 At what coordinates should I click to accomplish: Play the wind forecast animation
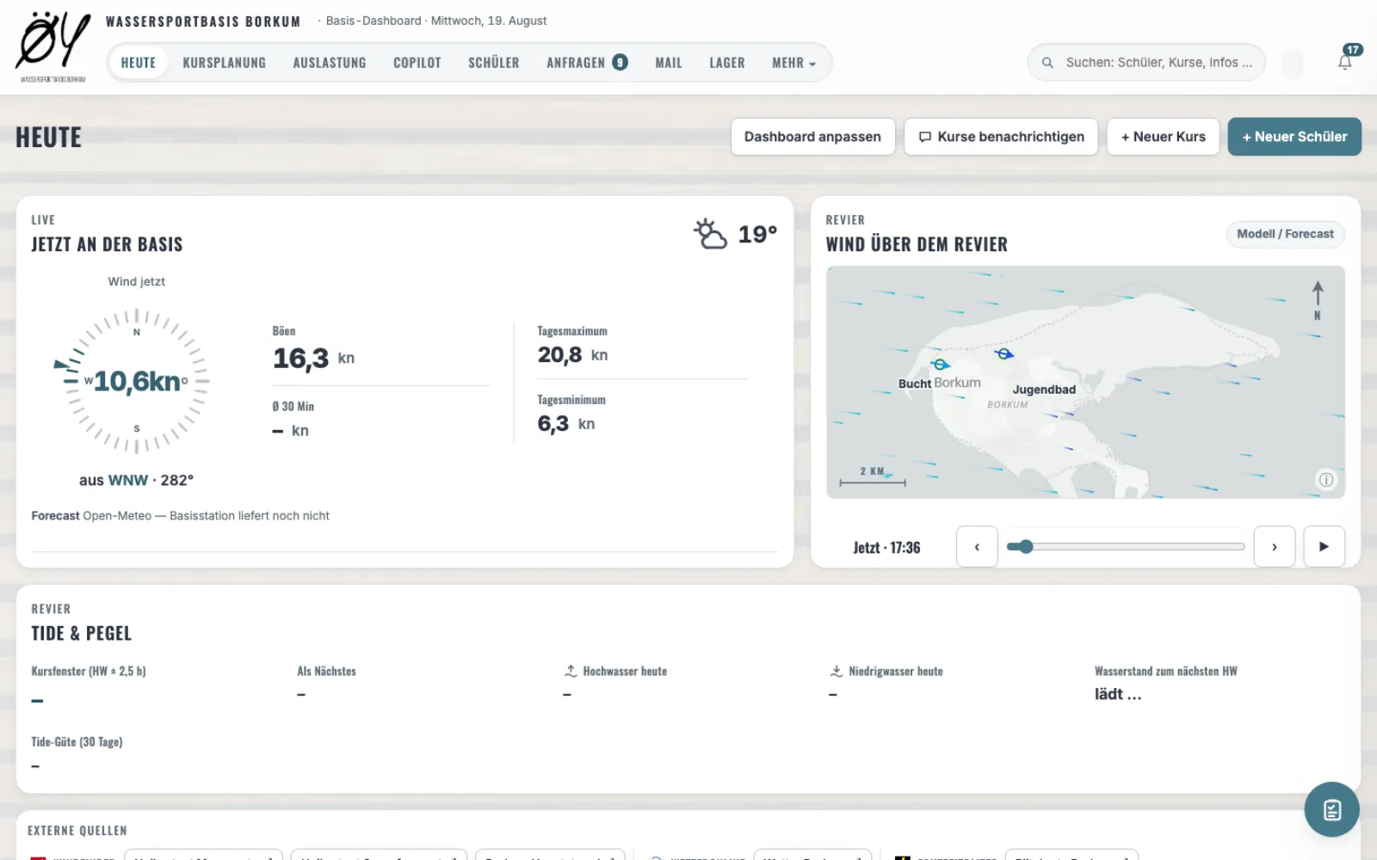(1324, 547)
